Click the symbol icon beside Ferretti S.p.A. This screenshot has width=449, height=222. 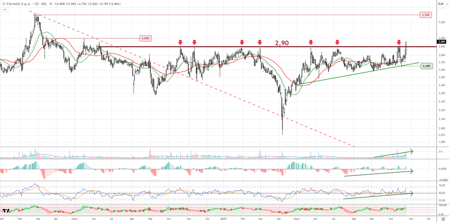(x=4, y=4)
